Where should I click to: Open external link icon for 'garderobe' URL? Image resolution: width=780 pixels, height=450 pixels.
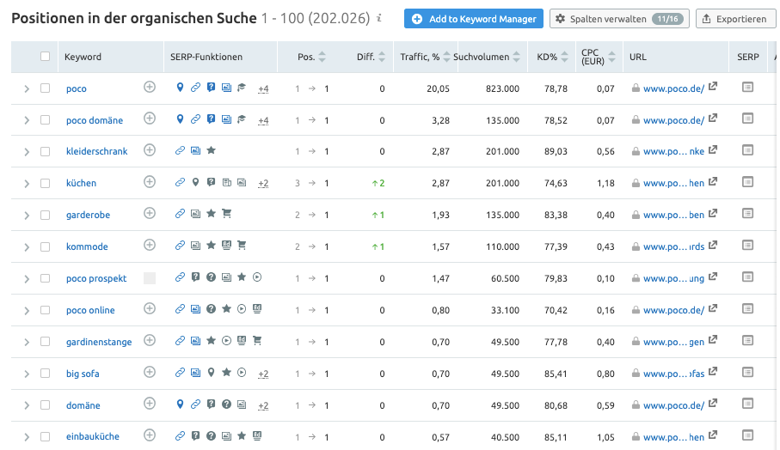tap(713, 213)
